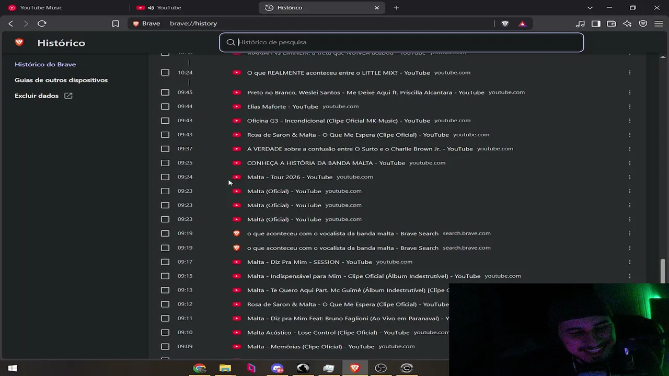
Task: Open Discord from the taskbar
Action: [277, 368]
